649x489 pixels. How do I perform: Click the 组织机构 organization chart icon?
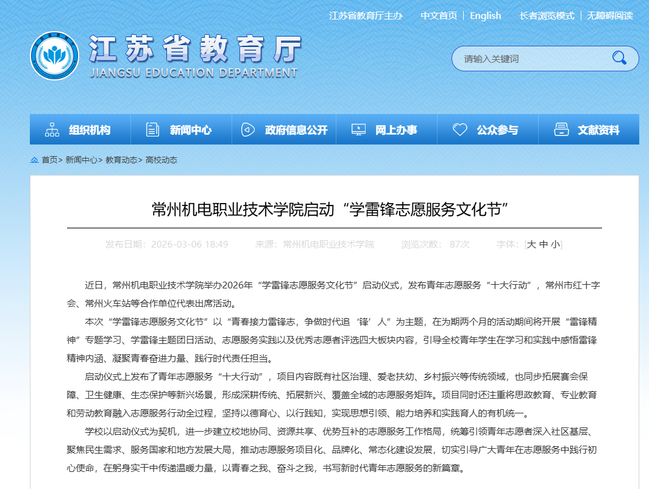coord(52,130)
